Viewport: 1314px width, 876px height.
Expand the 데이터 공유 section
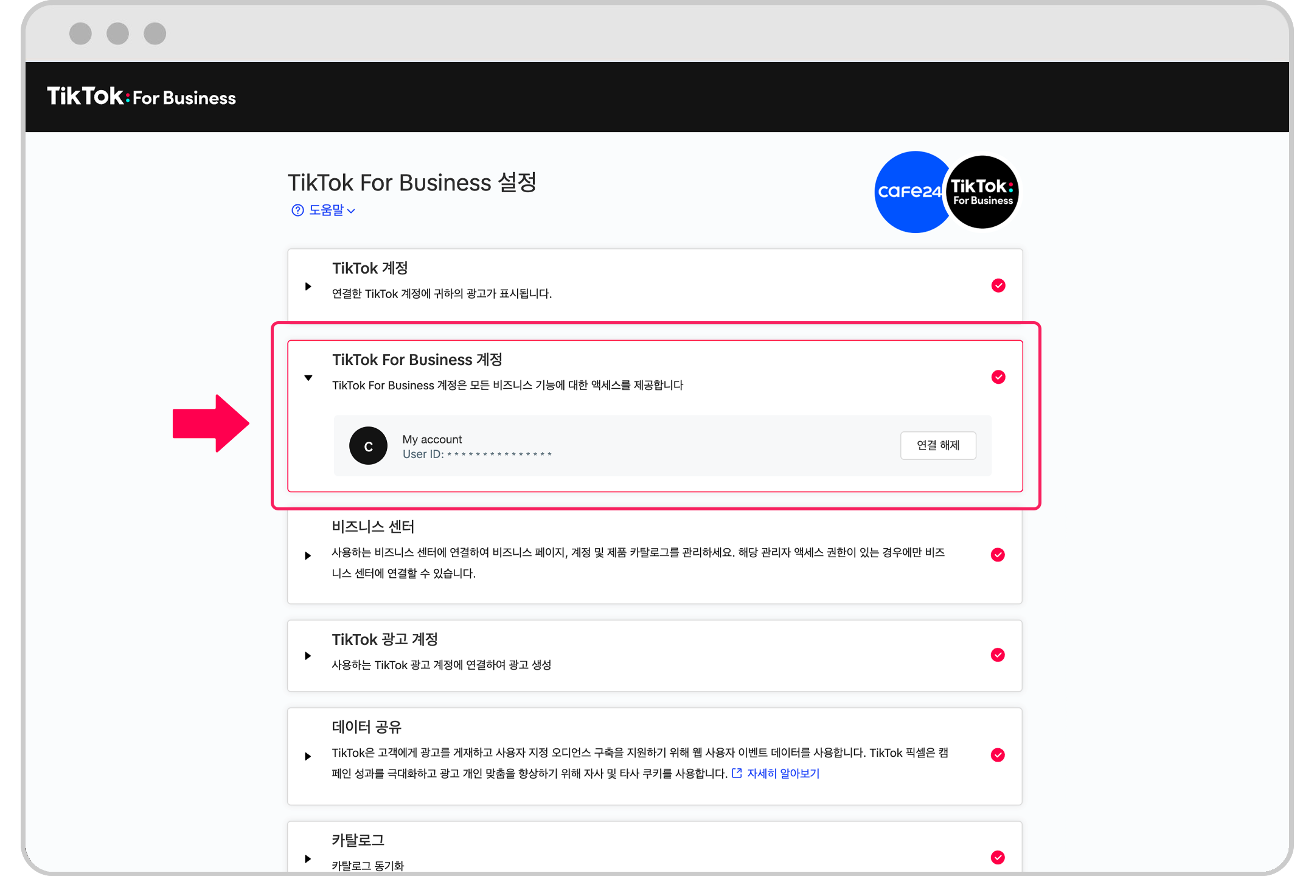(x=308, y=756)
